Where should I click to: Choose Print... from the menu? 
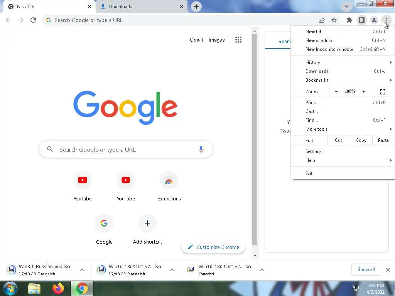click(x=343, y=103)
